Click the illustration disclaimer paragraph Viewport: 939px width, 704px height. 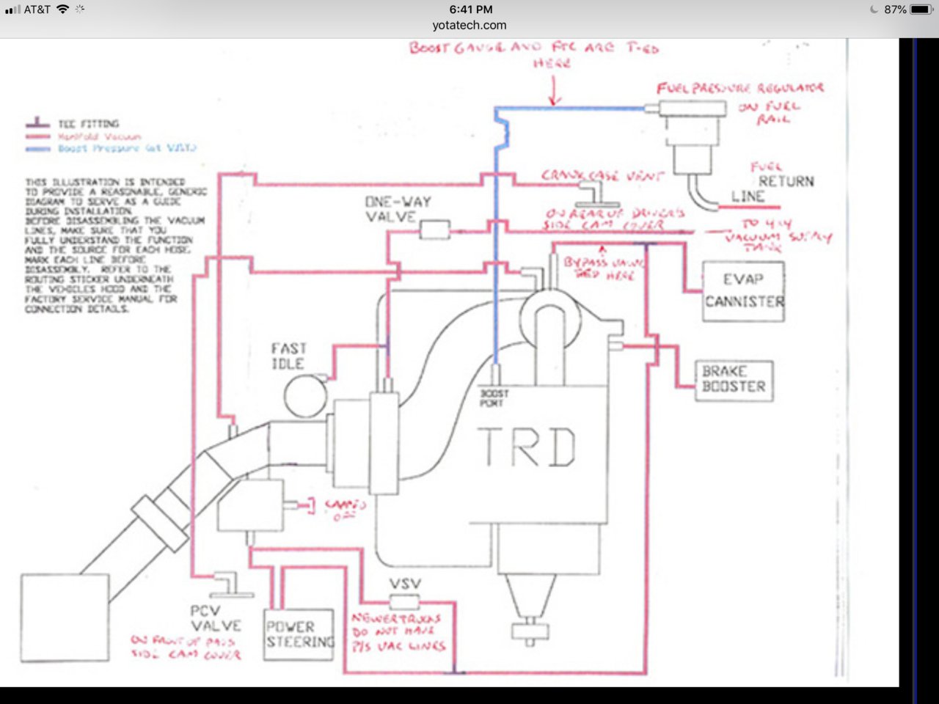tap(115, 246)
